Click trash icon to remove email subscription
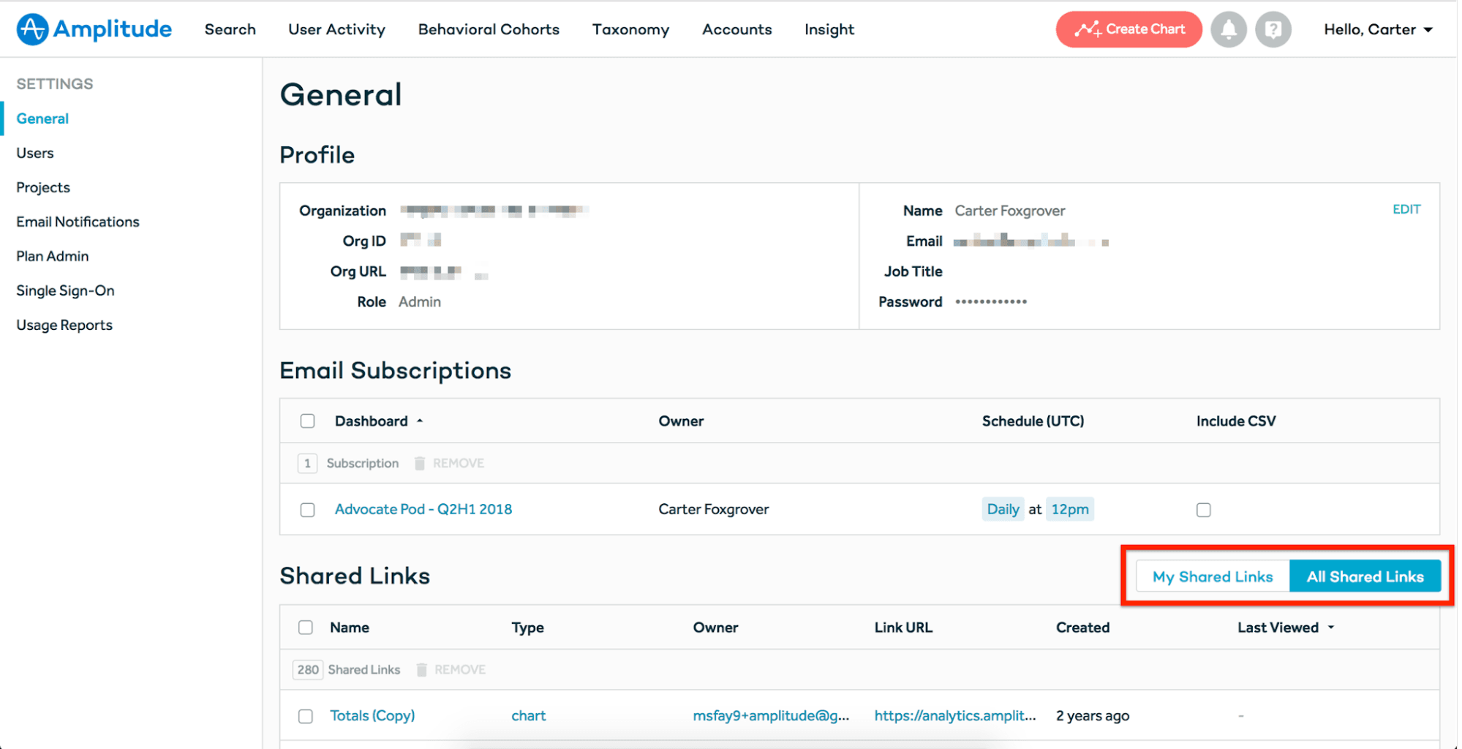 (x=419, y=463)
